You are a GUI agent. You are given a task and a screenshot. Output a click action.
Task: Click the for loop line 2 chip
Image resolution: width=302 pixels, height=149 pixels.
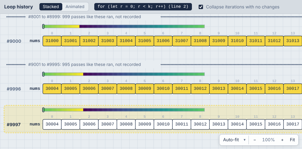[x=143, y=6]
